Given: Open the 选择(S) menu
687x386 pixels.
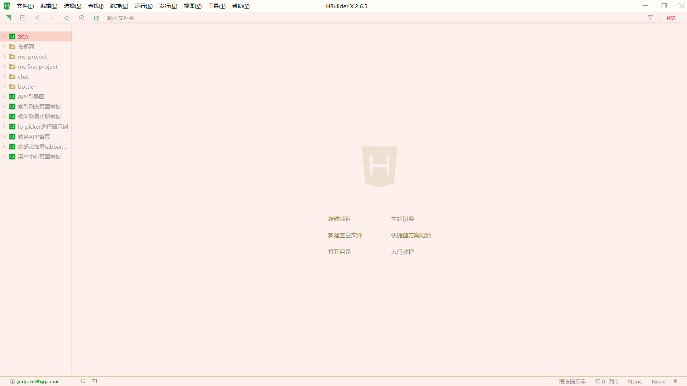Looking at the screenshot, I should 73,6.
